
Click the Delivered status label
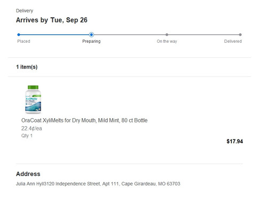coord(233,41)
